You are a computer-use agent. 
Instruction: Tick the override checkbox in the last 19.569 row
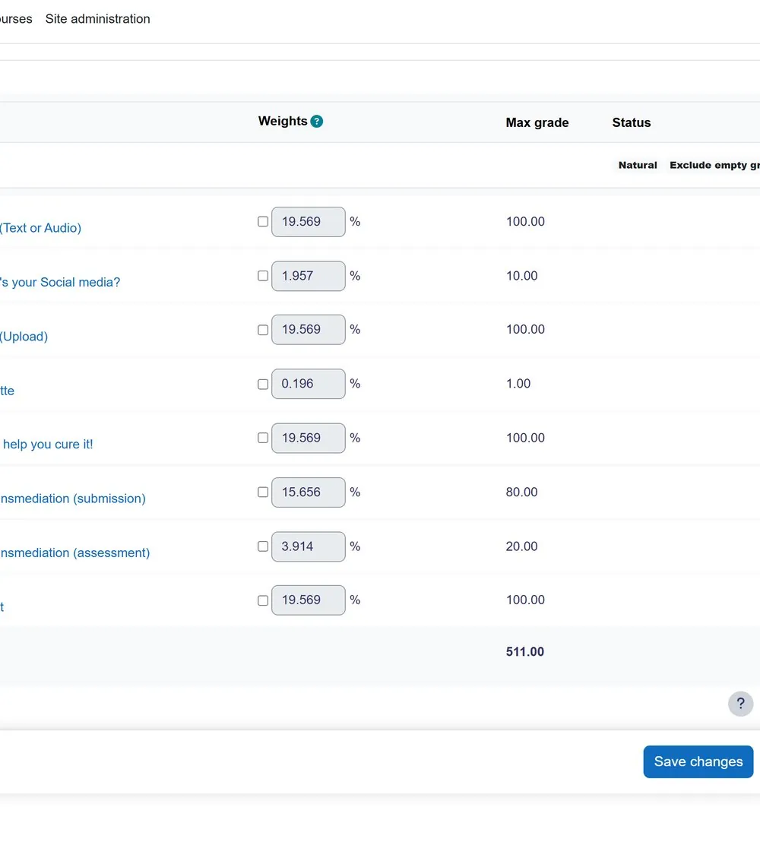pyautogui.click(x=263, y=600)
